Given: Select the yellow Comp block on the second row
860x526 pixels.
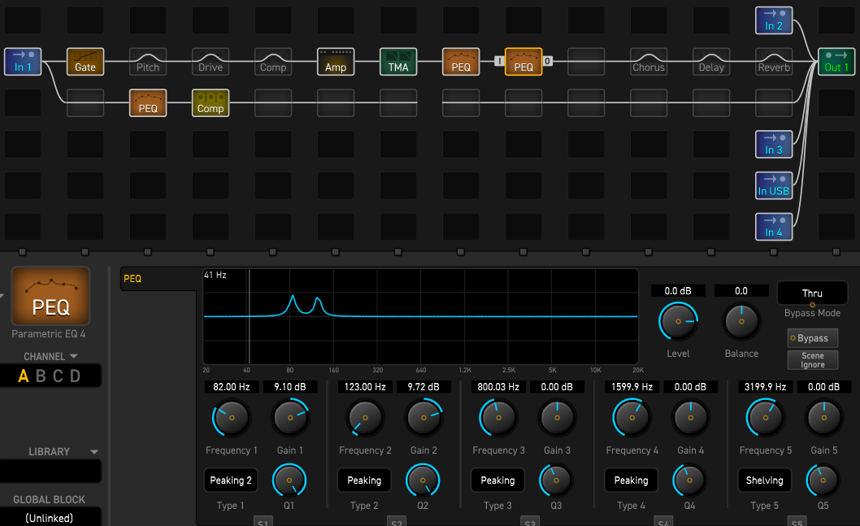Looking at the screenshot, I should tap(210, 102).
